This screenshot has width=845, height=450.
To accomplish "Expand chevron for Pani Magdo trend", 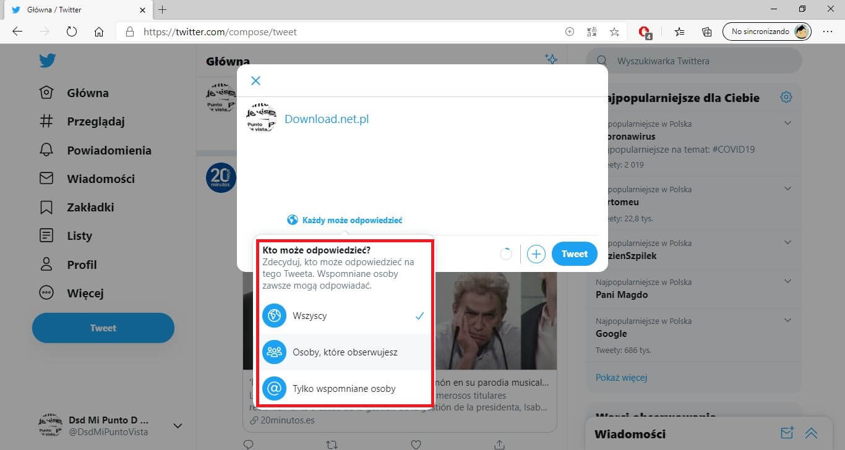I will click(x=788, y=281).
